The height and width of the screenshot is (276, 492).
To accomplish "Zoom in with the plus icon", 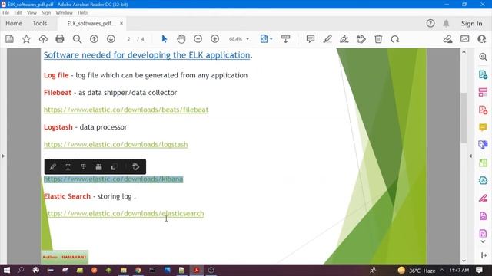I will (x=215, y=39).
